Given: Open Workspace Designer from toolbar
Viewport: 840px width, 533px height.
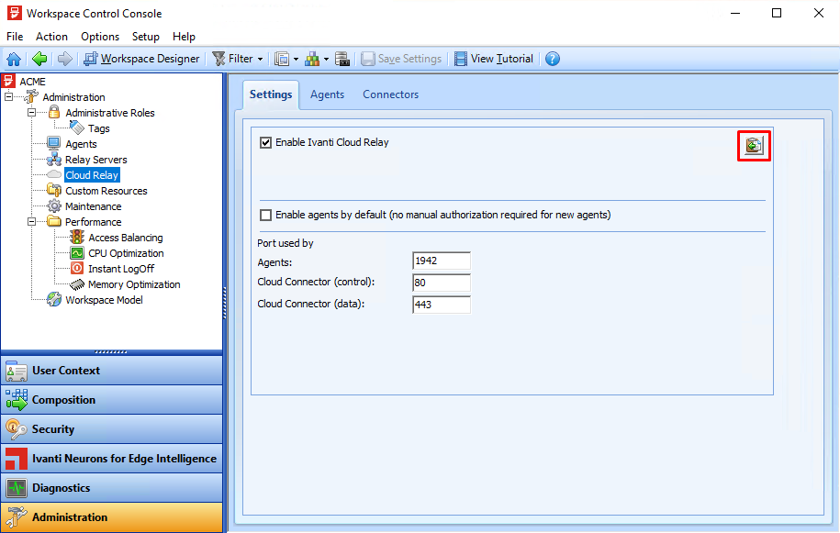Looking at the screenshot, I should coord(141,59).
